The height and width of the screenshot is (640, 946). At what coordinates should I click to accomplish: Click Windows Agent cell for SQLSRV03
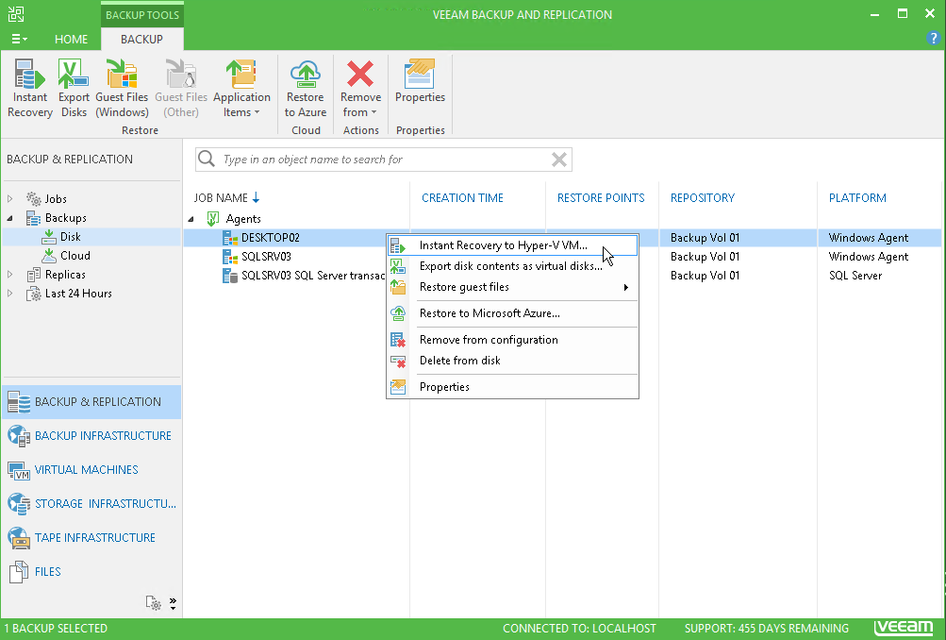868,257
